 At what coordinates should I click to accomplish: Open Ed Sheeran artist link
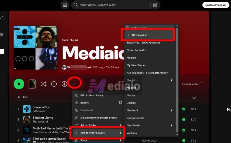pos(39,111)
